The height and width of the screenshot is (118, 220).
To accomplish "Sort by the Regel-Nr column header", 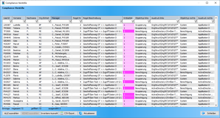I will pos(77,18).
